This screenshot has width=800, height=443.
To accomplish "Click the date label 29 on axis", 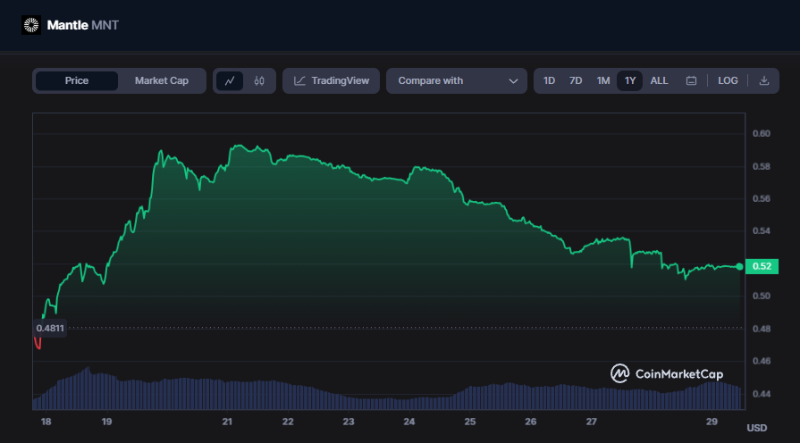I will coord(712,422).
